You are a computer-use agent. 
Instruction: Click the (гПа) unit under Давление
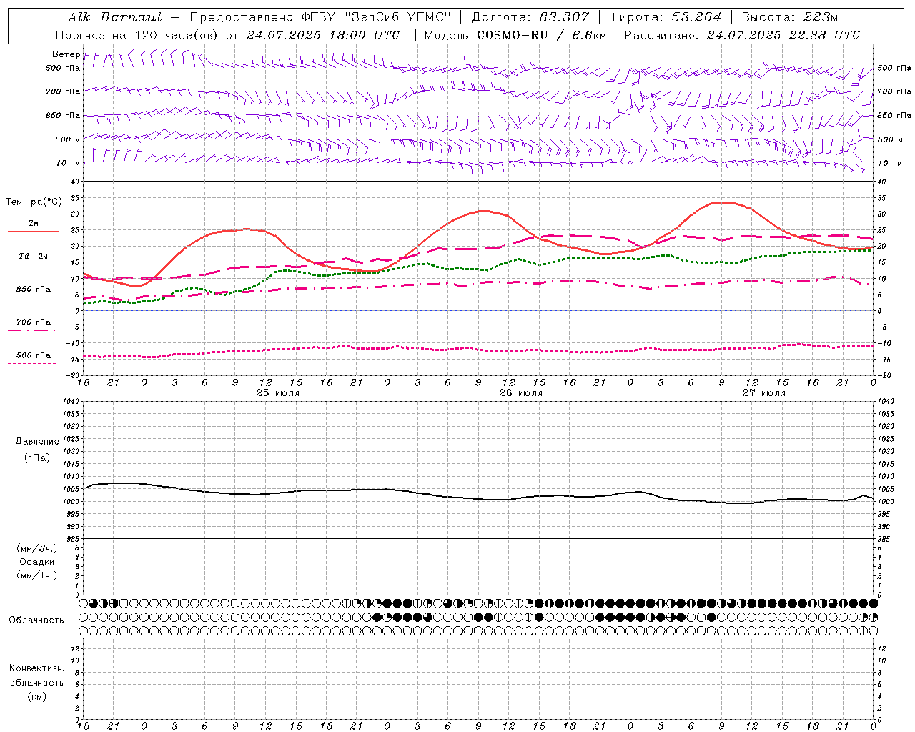point(36,457)
